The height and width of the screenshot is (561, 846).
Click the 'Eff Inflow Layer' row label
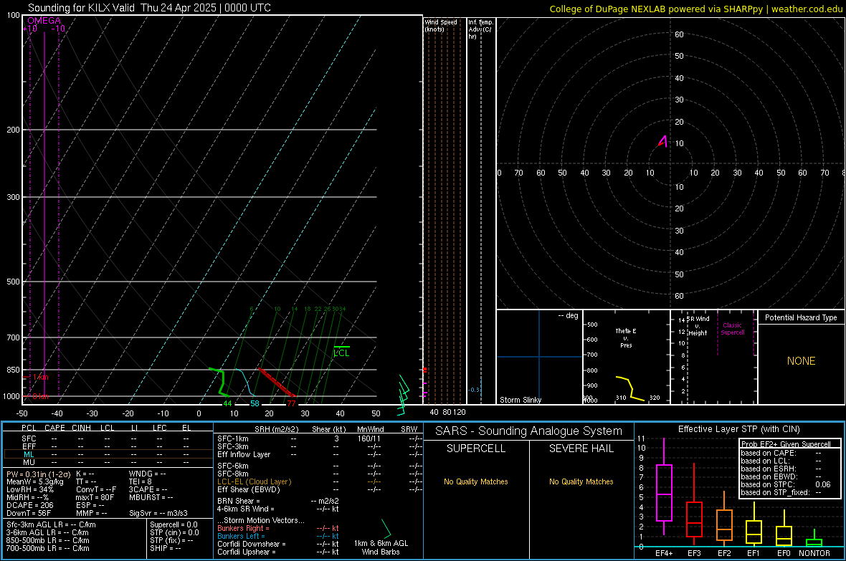[244, 454]
